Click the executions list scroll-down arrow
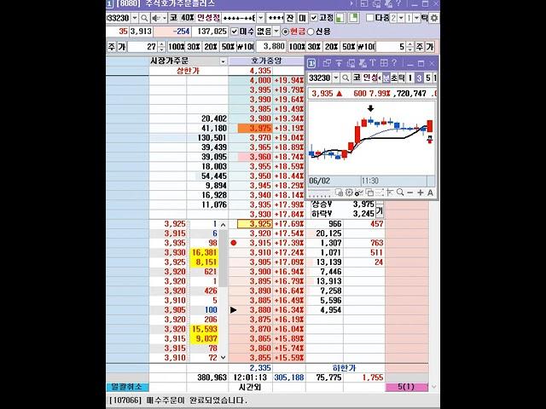The image size is (546, 409). (223, 357)
